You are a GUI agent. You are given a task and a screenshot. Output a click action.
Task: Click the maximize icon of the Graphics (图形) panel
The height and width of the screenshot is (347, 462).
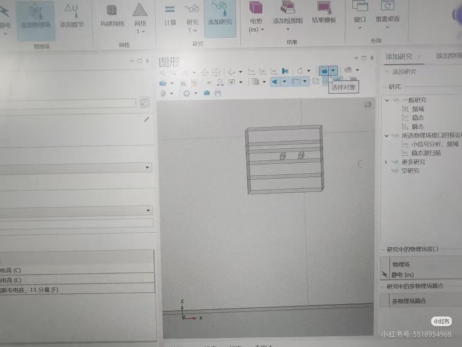(364, 58)
